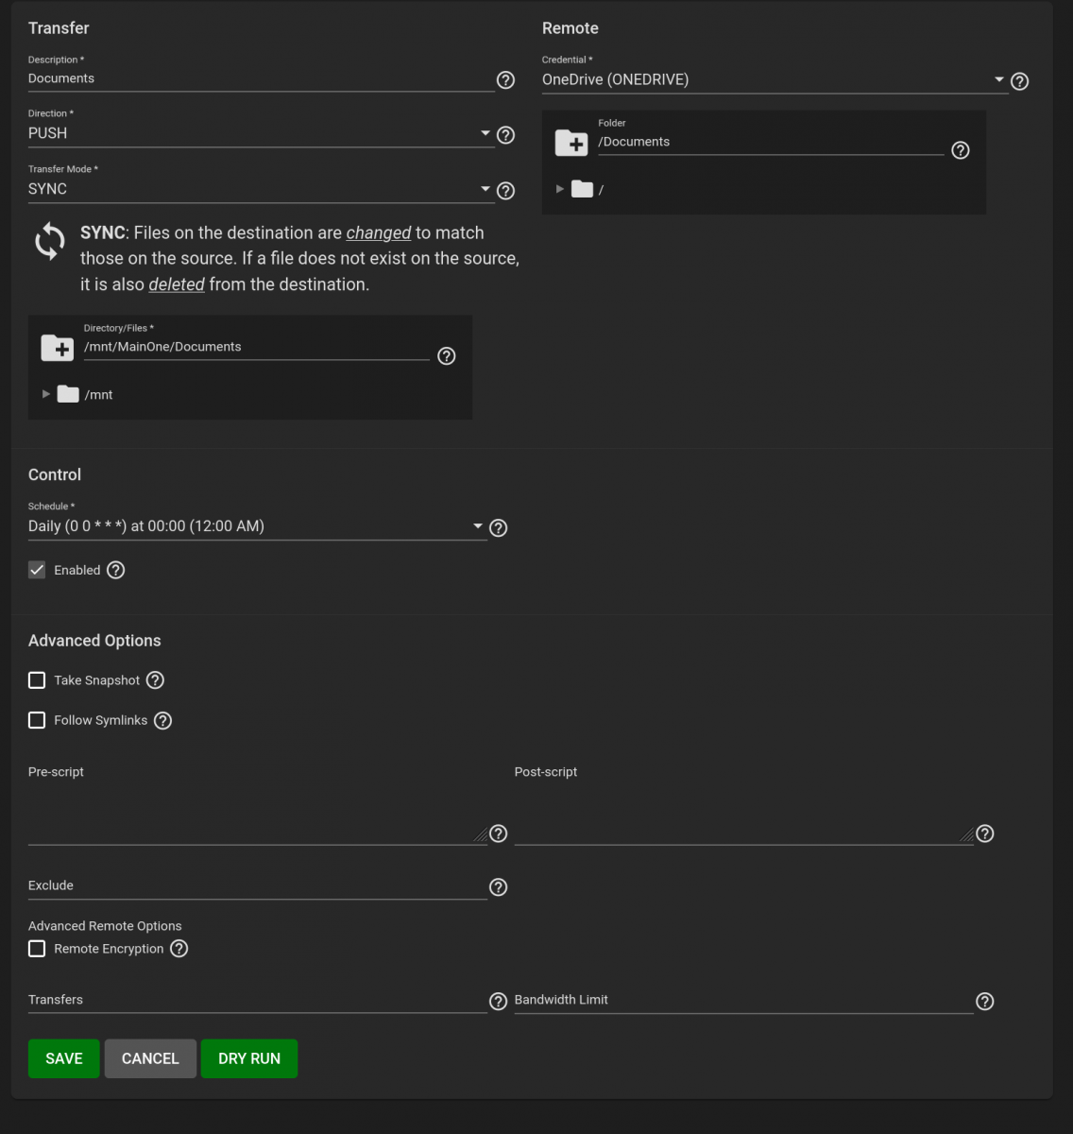The height and width of the screenshot is (1134, 1073).
Task: Show help for the Schedule field
Action: pos(499,528)
